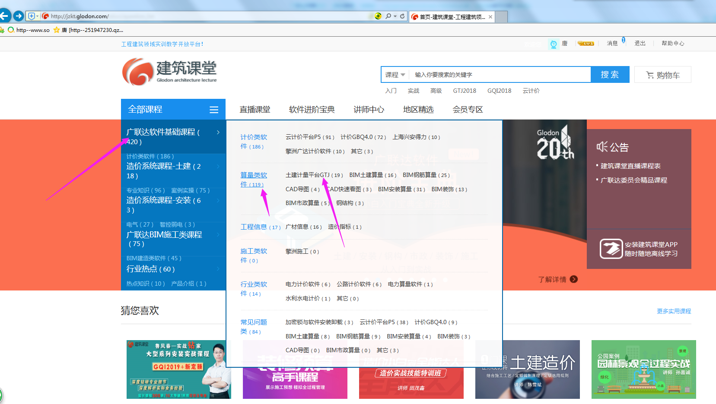The width and height of the screenshot is (716, 404).
Task: Open the 地区精选 nav tab
Action: [418, 110]
